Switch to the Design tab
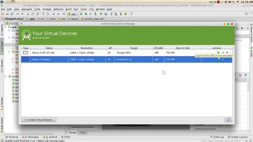 [x=73, y=133]
